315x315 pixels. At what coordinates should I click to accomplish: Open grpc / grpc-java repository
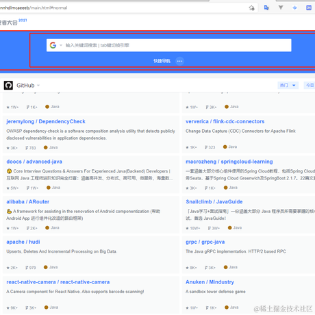[x=205, y=242]
